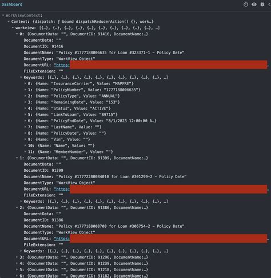Expand the Keywords array under document 91399

pos(21,202)
